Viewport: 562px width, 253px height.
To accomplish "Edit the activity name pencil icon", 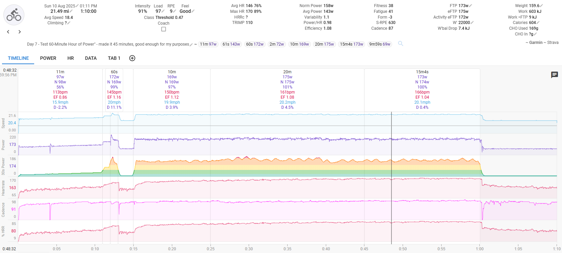I will 191,45.
